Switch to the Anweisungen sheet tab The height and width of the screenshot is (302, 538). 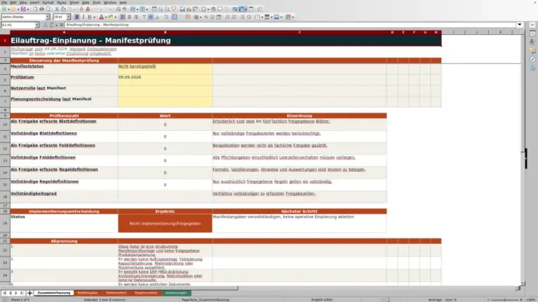point(176,293)
